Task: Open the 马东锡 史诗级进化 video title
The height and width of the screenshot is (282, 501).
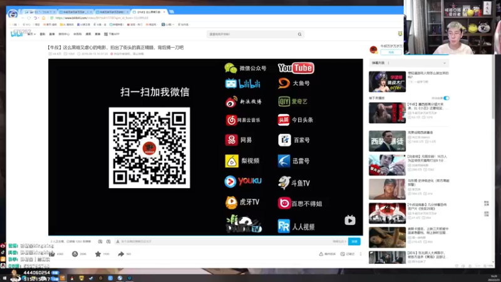Action: click(x=428, y=182)
